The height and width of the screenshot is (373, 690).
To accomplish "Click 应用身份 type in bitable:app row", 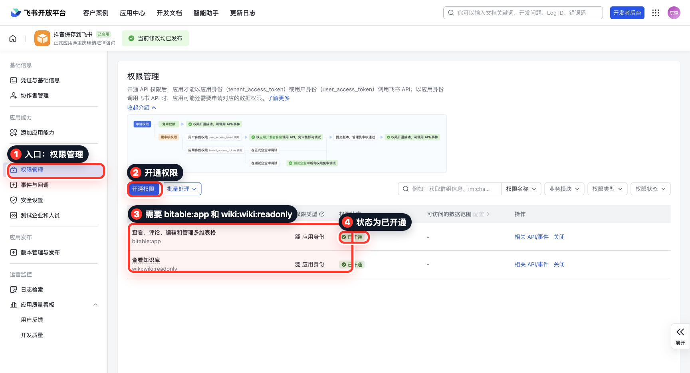I will 310,237.
